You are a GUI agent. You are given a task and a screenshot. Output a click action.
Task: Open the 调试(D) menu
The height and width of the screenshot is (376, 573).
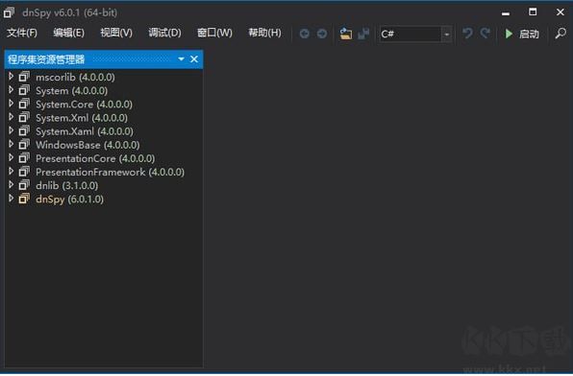click(x=164, y=33)
